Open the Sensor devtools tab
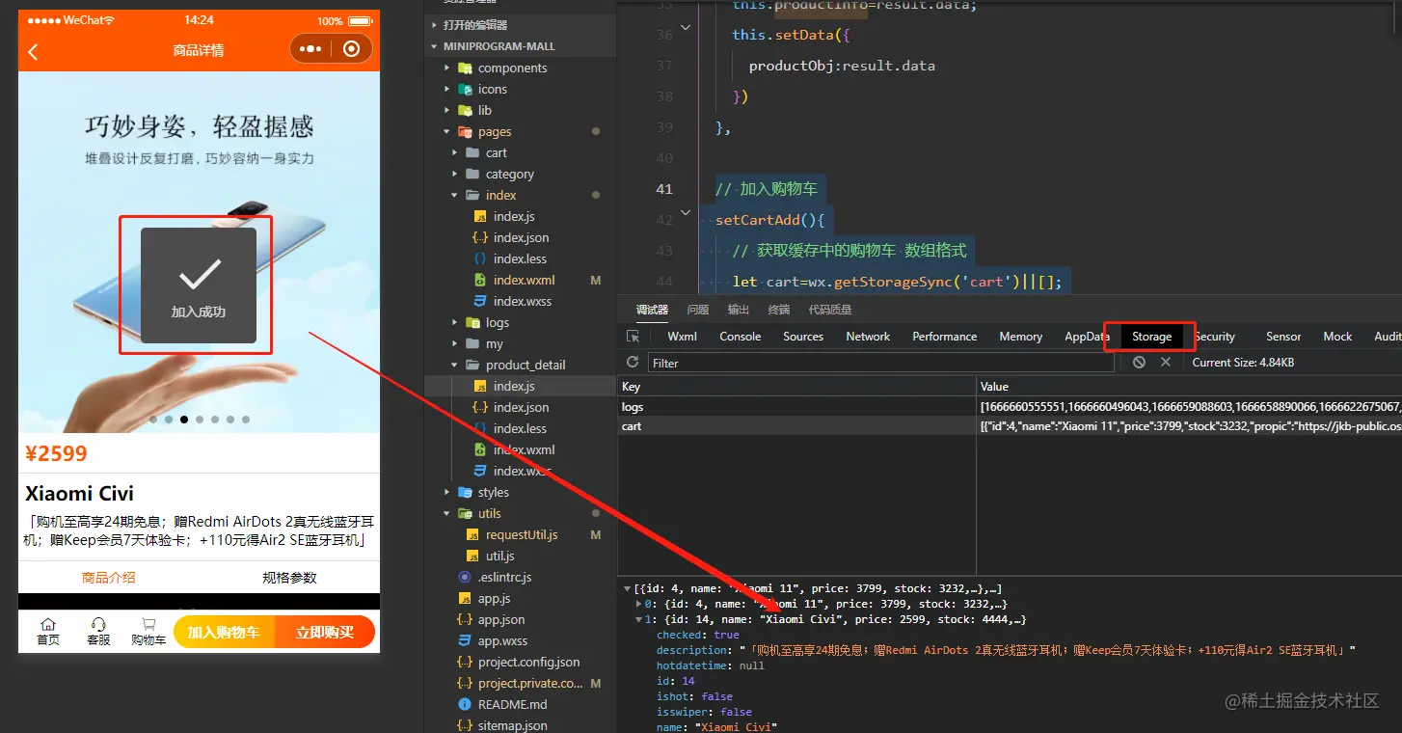 point(1283,337)
